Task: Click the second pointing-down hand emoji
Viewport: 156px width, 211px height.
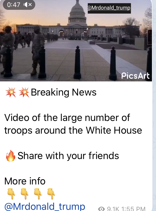Action: [25, 194]
